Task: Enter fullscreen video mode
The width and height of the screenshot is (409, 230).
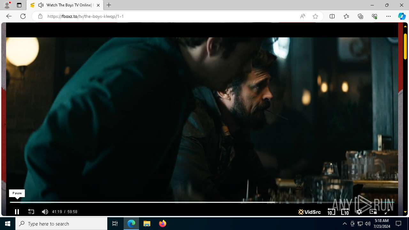Action: [387, 211]
